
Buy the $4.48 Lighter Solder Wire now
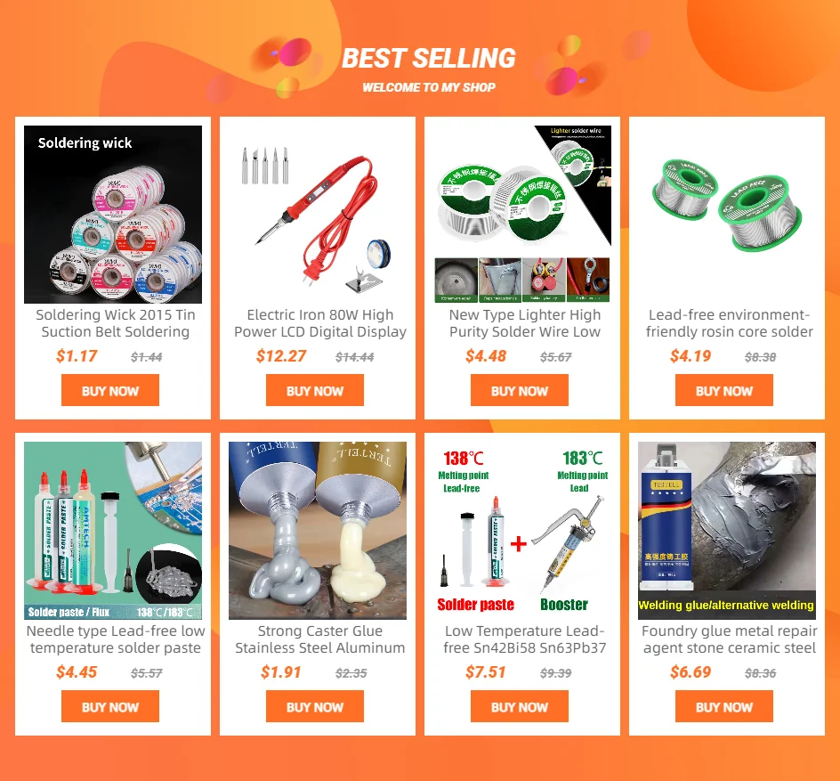coord(520,390)
